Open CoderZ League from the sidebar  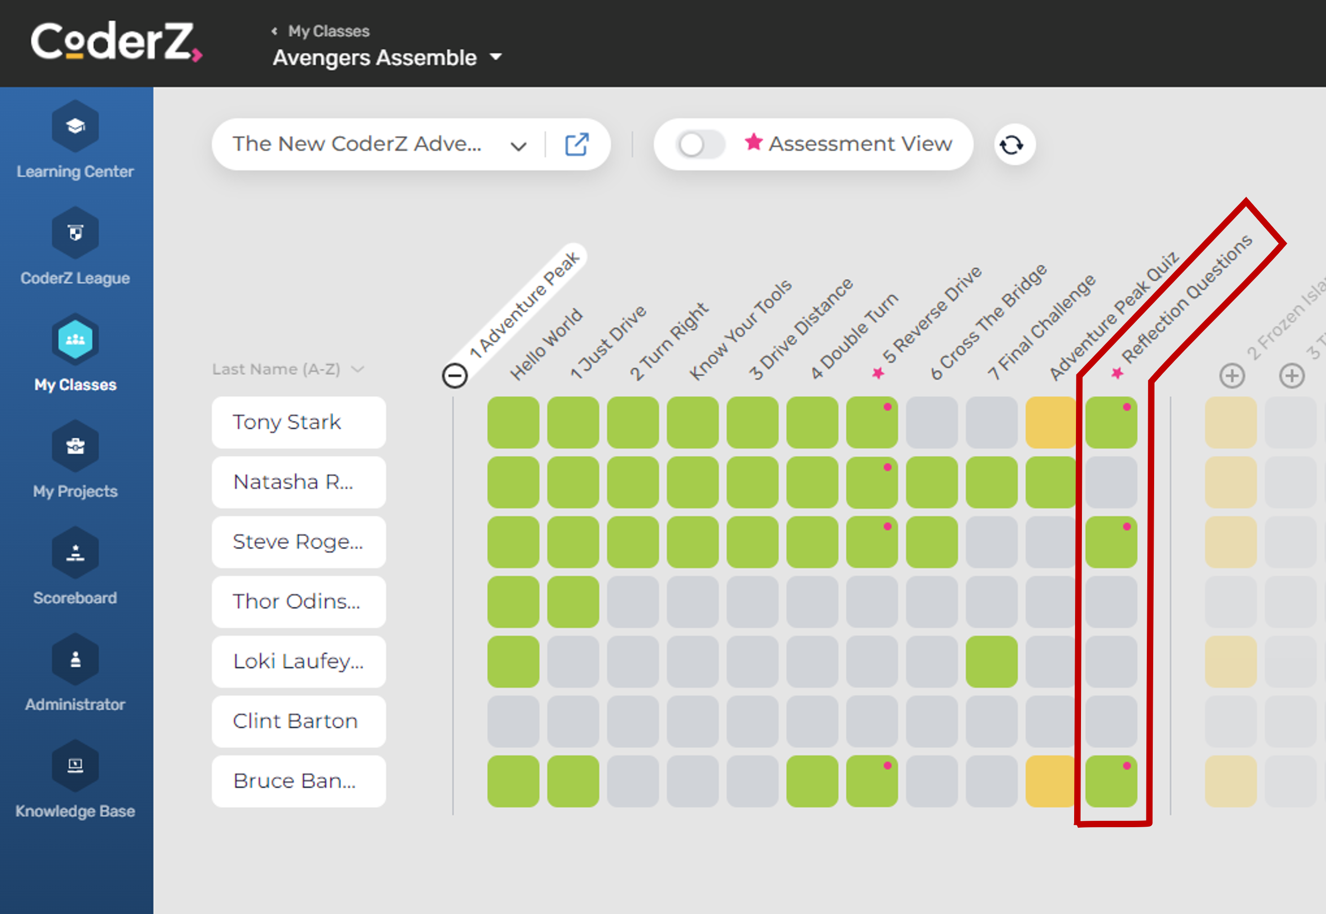click(x=75, y=233)
